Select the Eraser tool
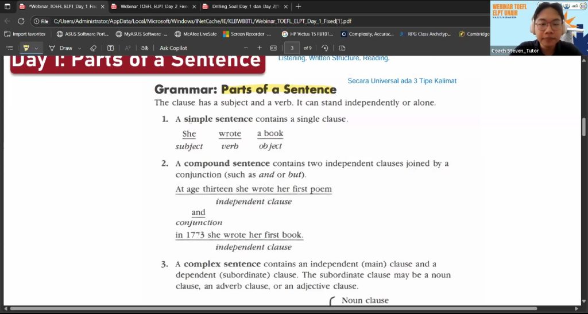The image size is (588, 314). pos(94,48)
